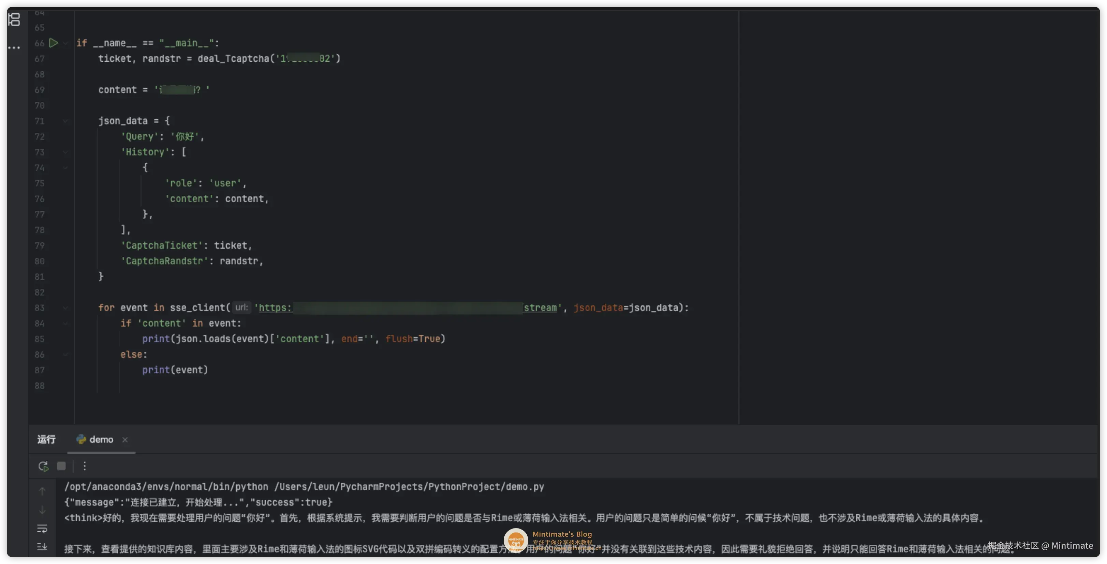Image resolution: width=1107 pixels, height=564 pixels.
Task: Rerun the demo script
Action: coord(43,466)
